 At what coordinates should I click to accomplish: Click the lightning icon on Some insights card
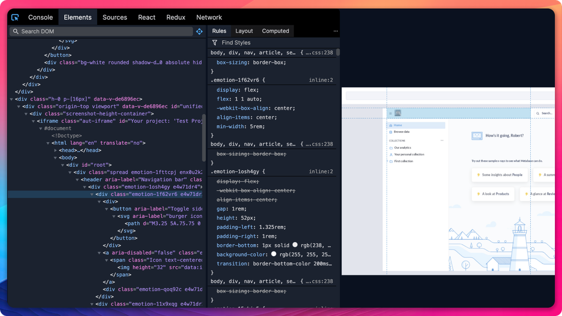tap(479, 174)
